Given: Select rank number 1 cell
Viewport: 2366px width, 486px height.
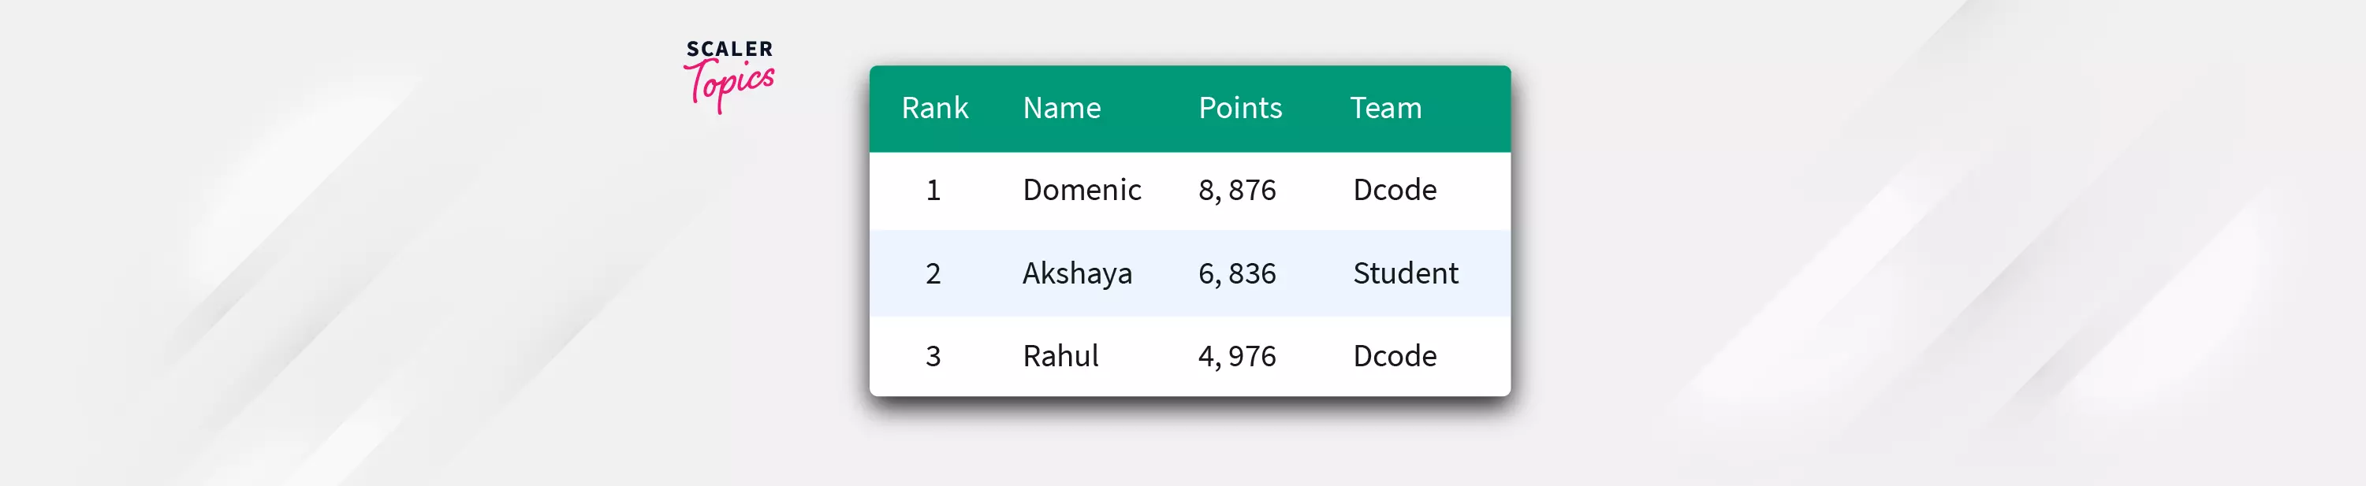Looking at the screenshot, I should (933, 190).
